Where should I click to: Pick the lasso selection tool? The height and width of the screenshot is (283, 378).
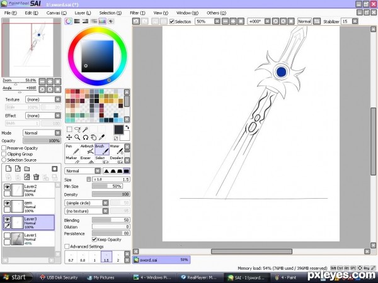click(x=77, y=130)
